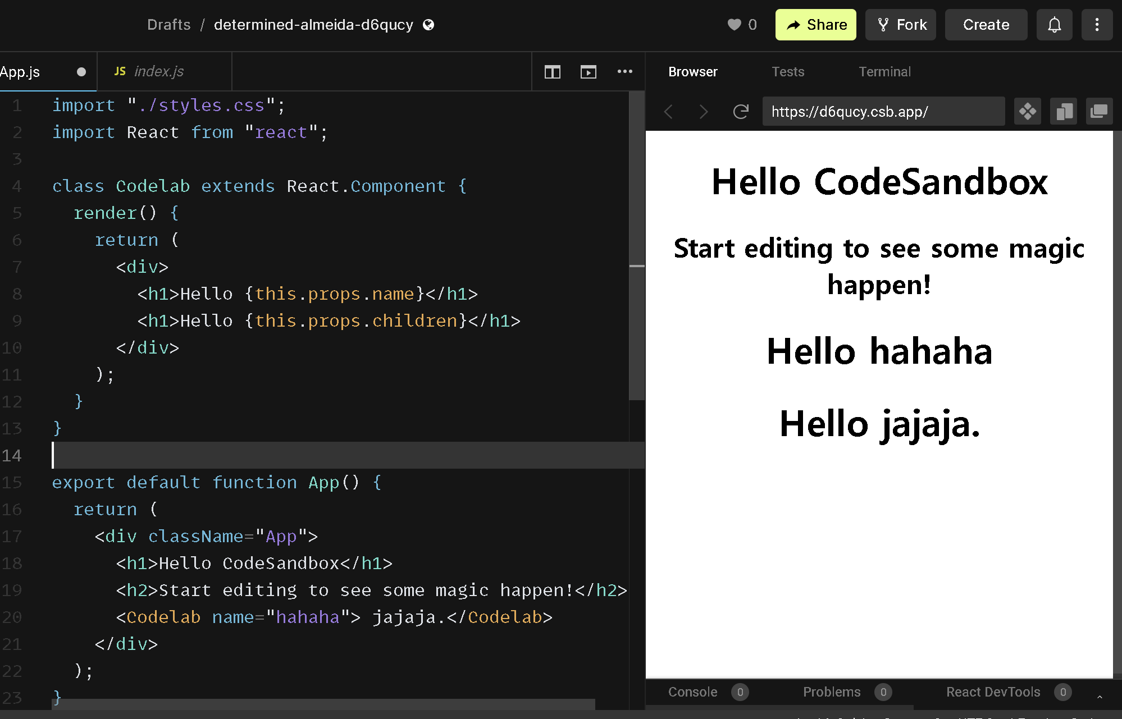Open preview in new window
This screenshot has height=719, width=1122.
click(x=1099, y=112)
